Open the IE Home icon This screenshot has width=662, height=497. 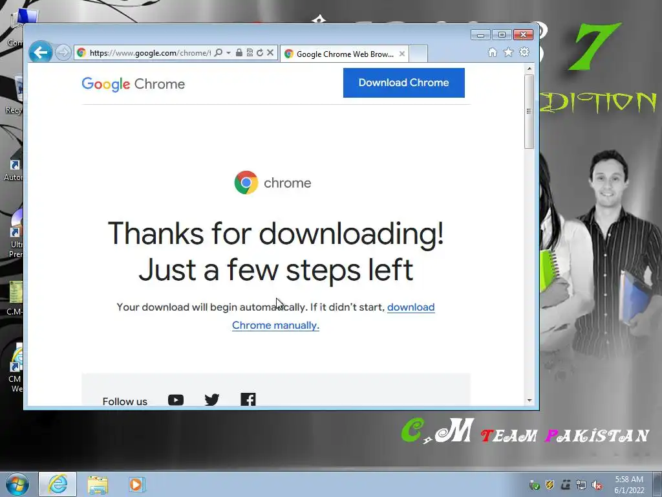492,52
